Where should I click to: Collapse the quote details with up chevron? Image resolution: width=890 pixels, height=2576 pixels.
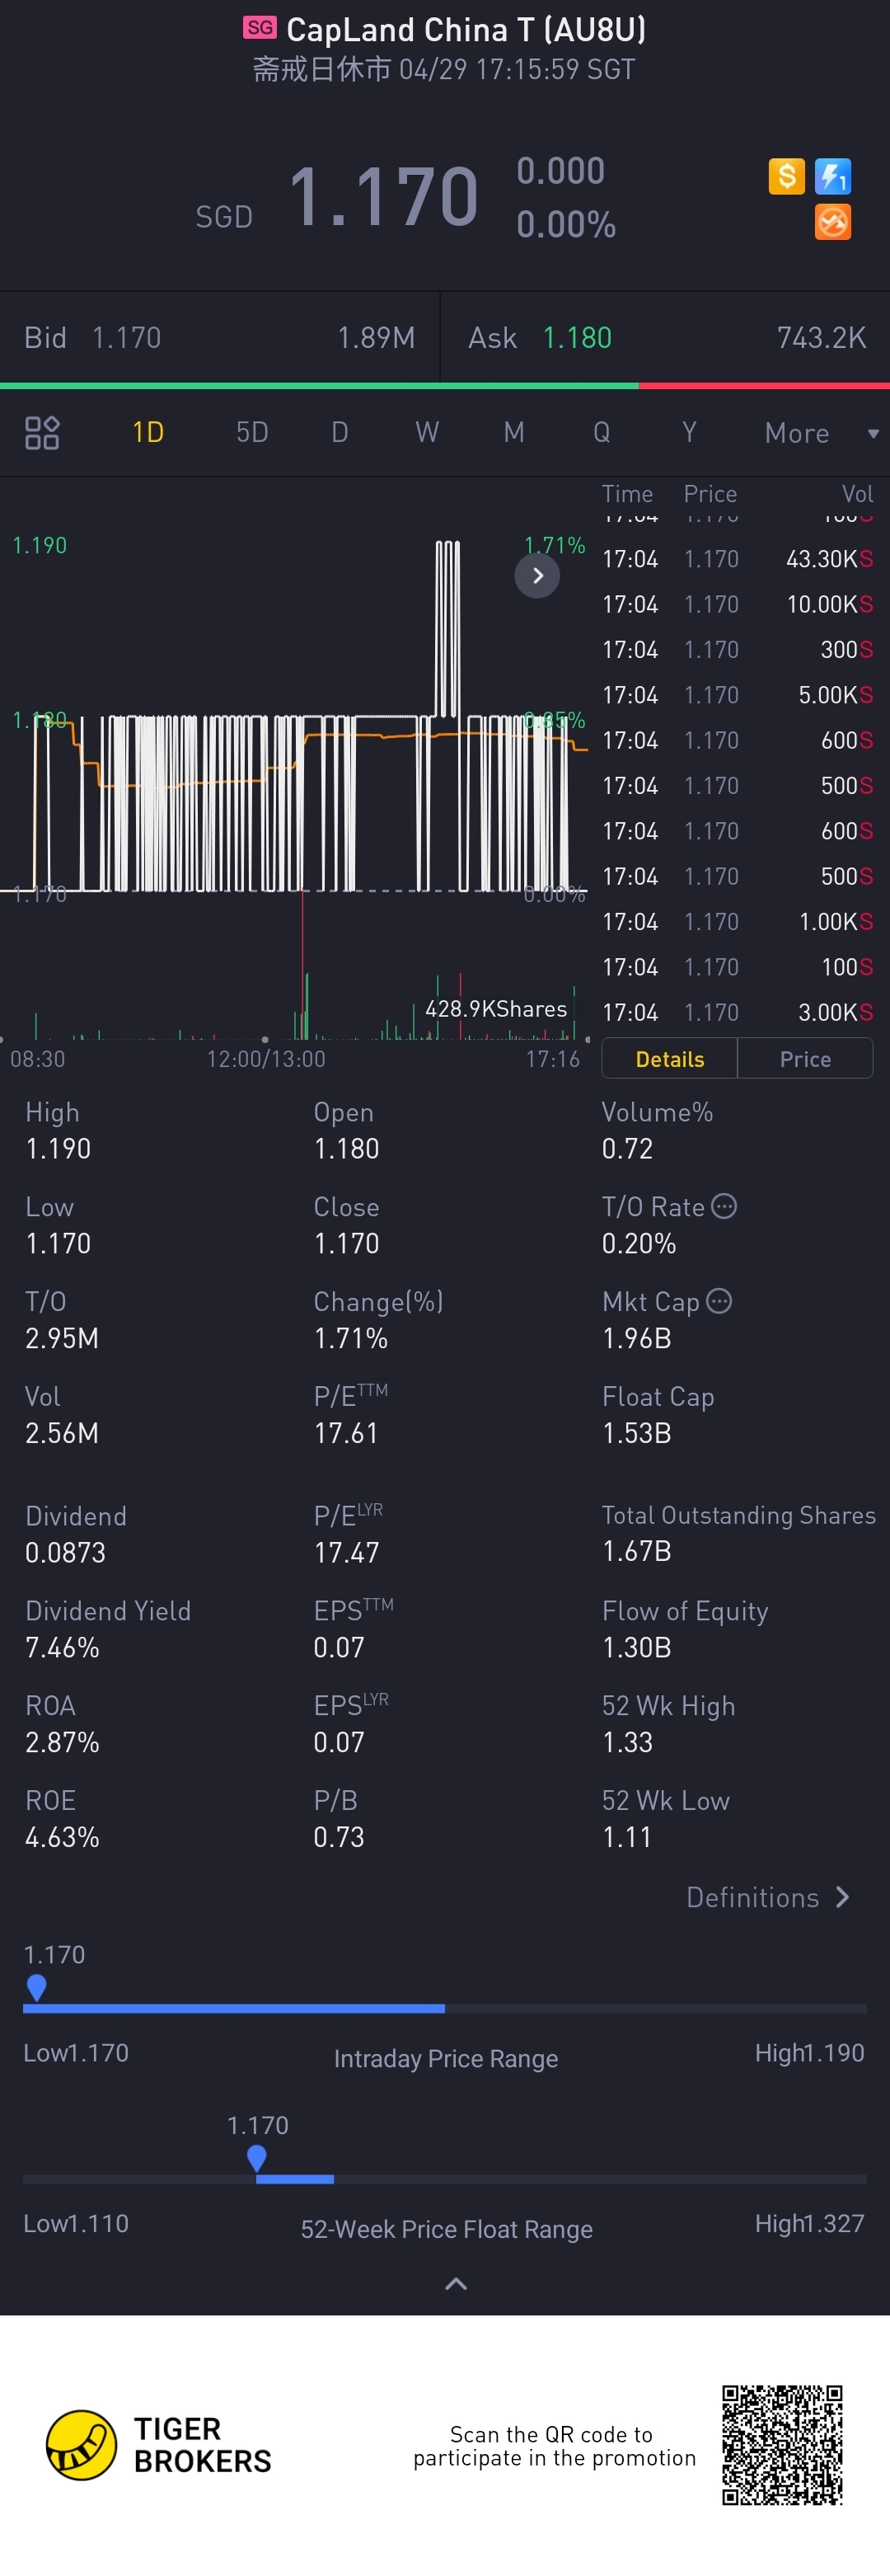[x=456, y=2284]
